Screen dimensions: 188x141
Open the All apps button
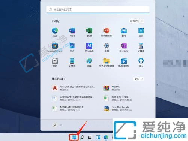coord(136,21)
